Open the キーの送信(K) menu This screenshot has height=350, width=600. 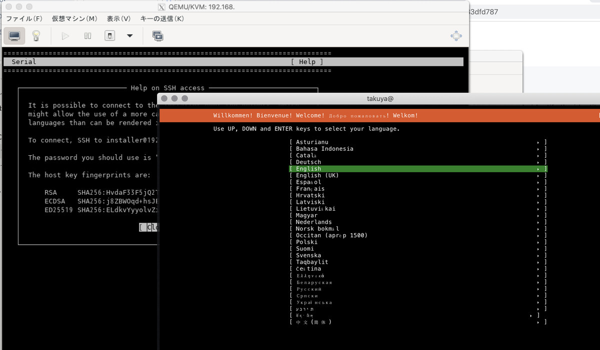tap(162, 18)
